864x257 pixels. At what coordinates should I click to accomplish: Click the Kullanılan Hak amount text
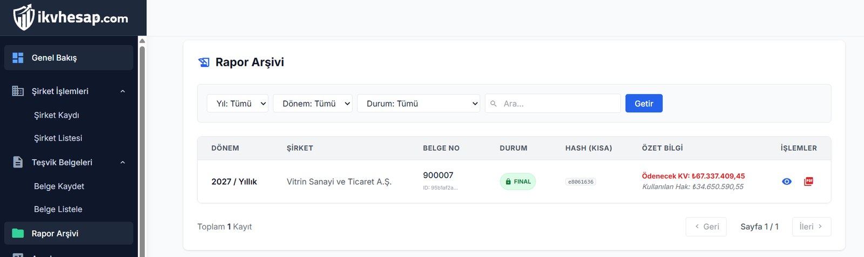coord(693,187)
